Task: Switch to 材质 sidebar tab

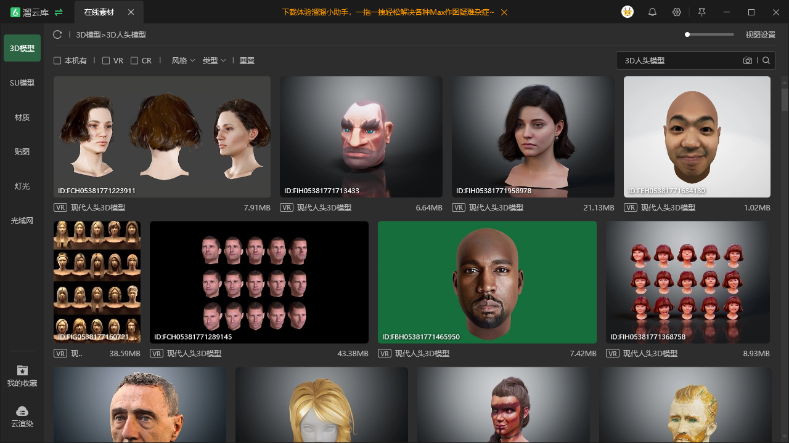Action: (22, 117)
